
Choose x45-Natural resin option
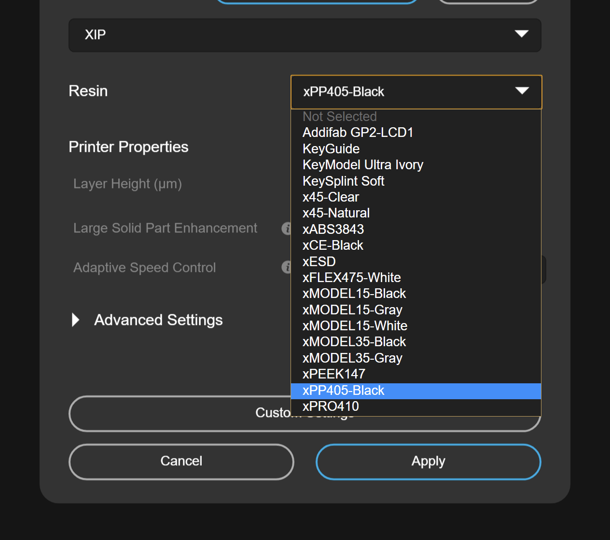[x=416, y=213]
